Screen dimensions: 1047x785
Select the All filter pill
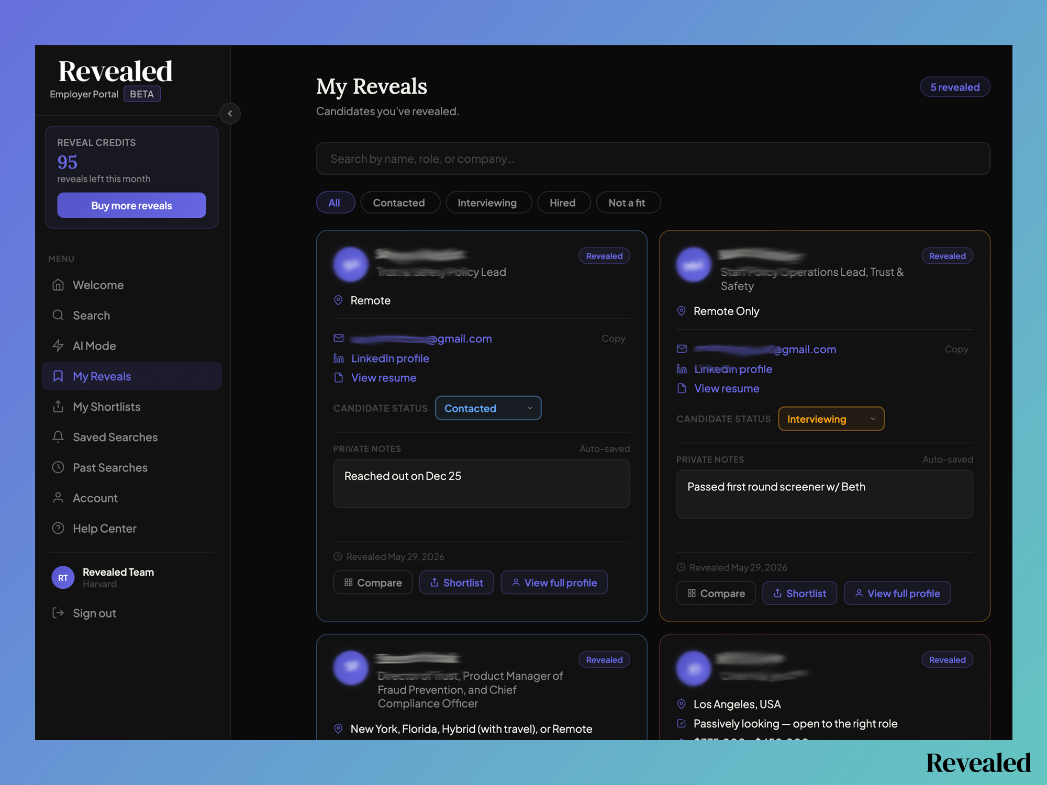coord(335,203)
